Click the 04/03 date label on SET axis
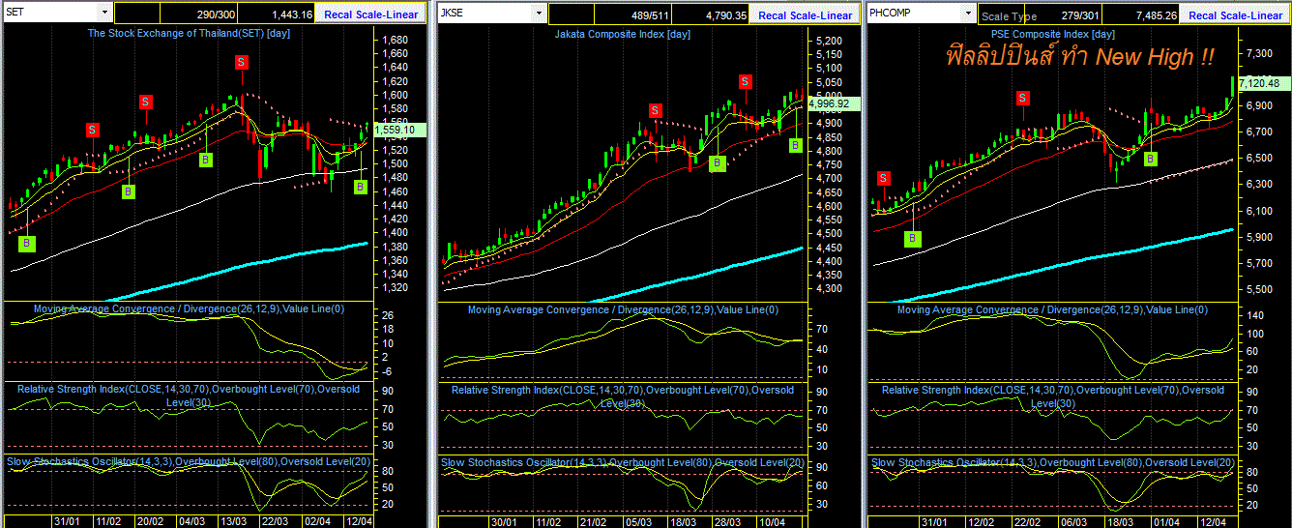Image resolution: width=1292 pixels, height=528 pixels. pos(191,520)
